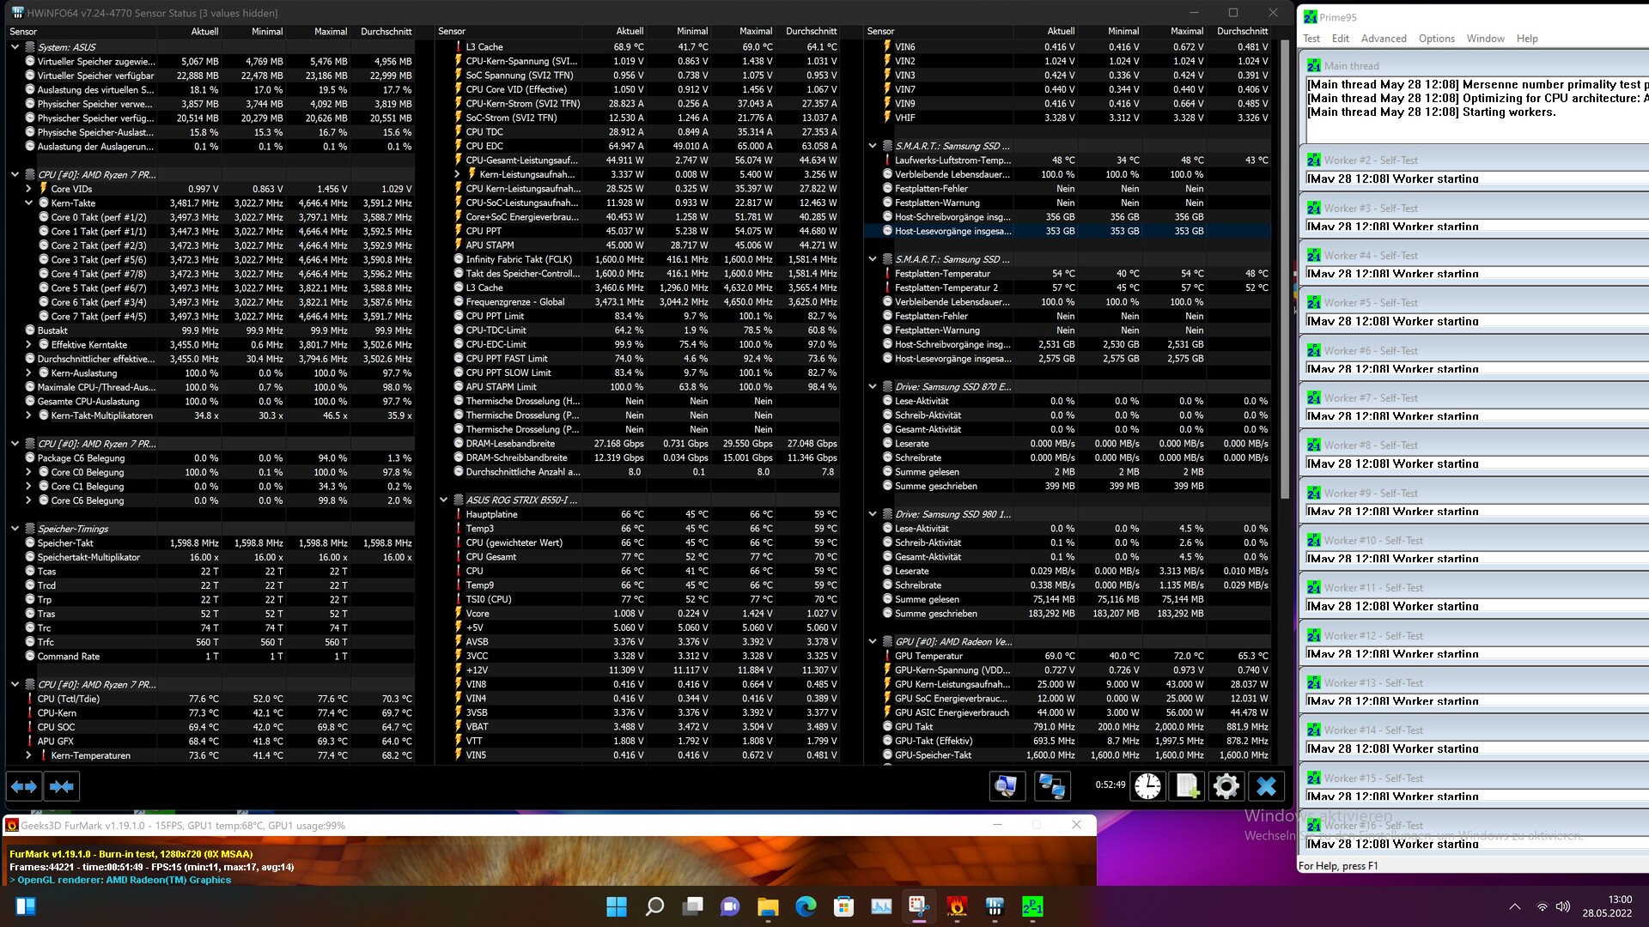Click the HWiNFO network computers icon
This screenshot has width=1649, height=927.
[x=1051, y=786]
